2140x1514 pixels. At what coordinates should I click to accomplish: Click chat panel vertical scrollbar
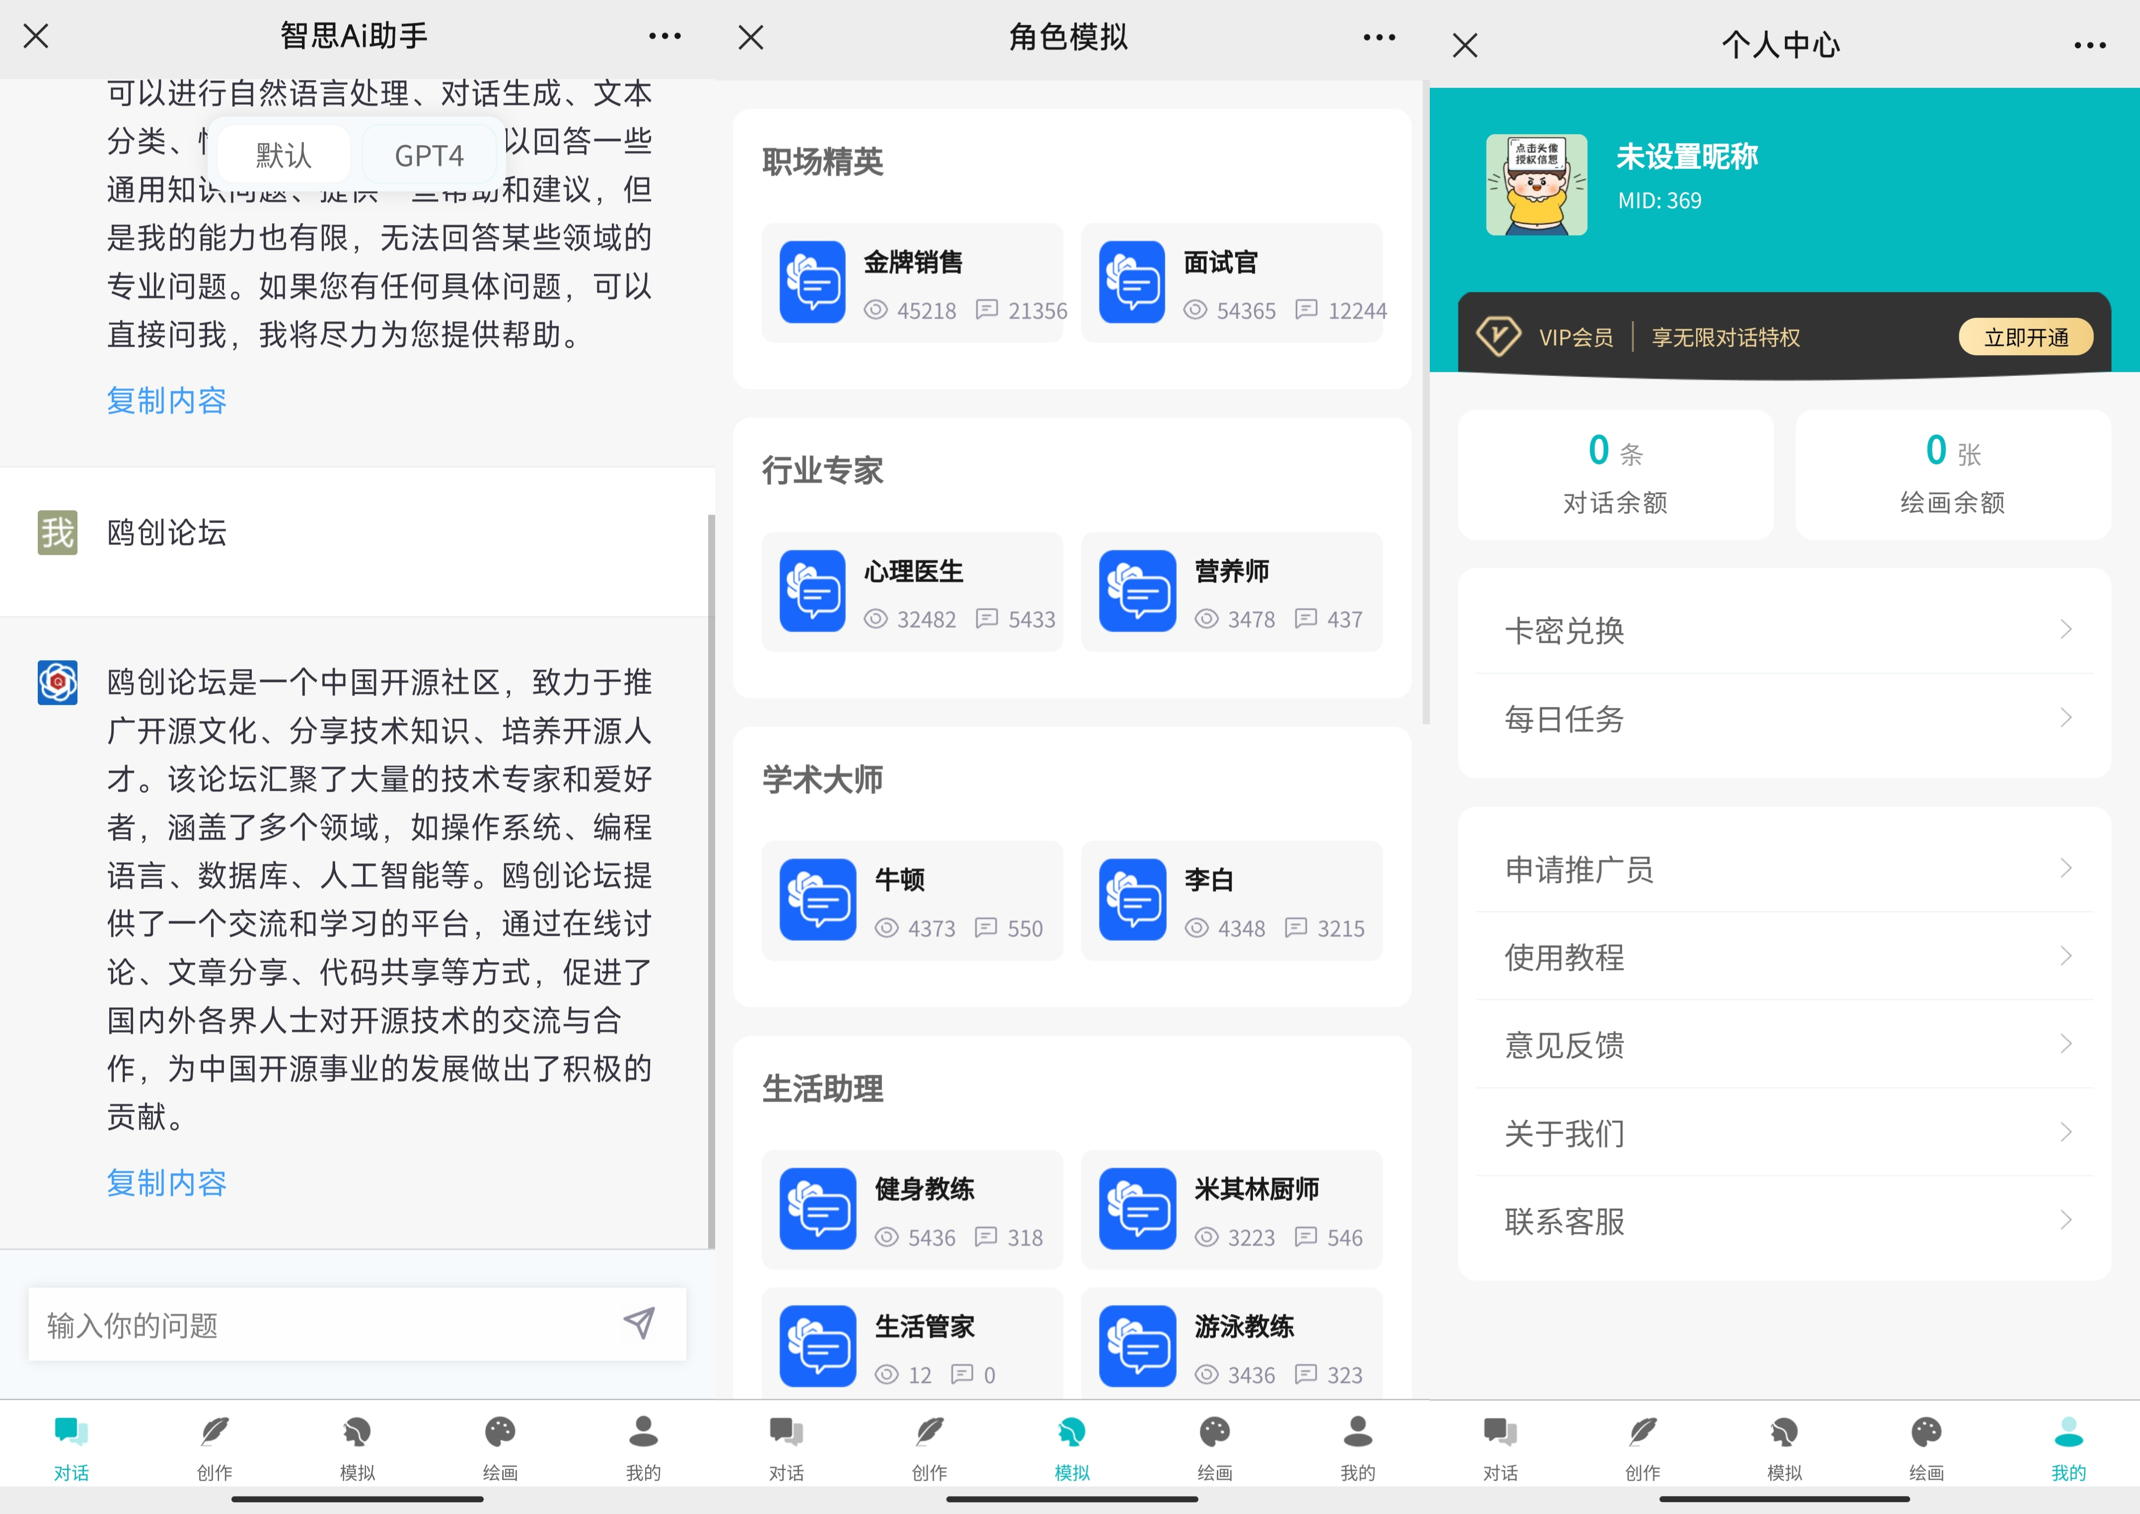tap(711, 881)
